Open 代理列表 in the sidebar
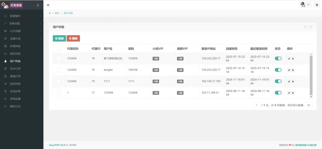The width and height of the screenshot is (322, 149). click(15, 46)
